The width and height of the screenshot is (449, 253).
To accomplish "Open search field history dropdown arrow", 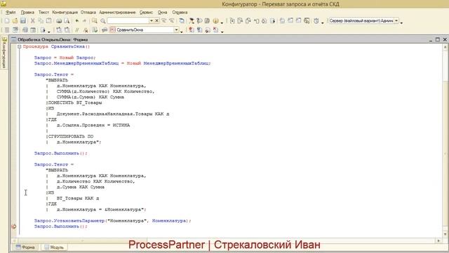I will 152,20.
